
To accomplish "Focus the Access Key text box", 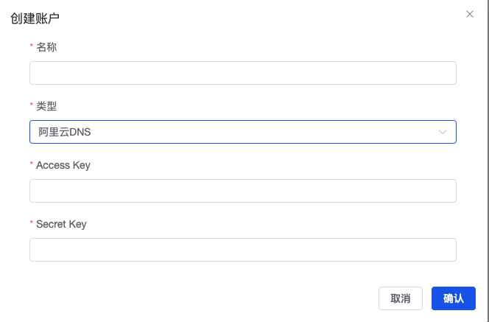I will (x=242, y=191).
